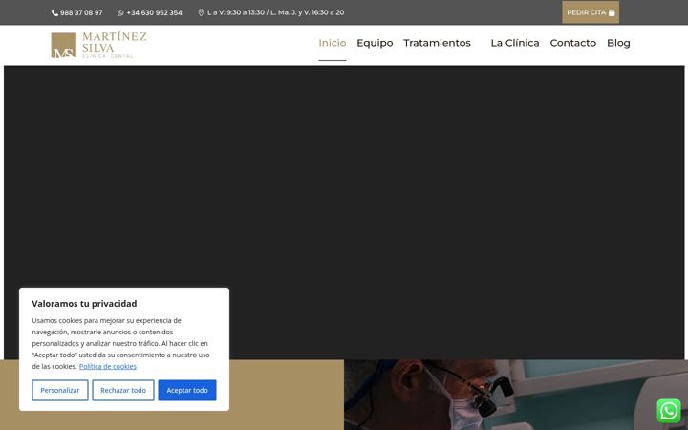Open the Política de cookies link

click(107, 366)
